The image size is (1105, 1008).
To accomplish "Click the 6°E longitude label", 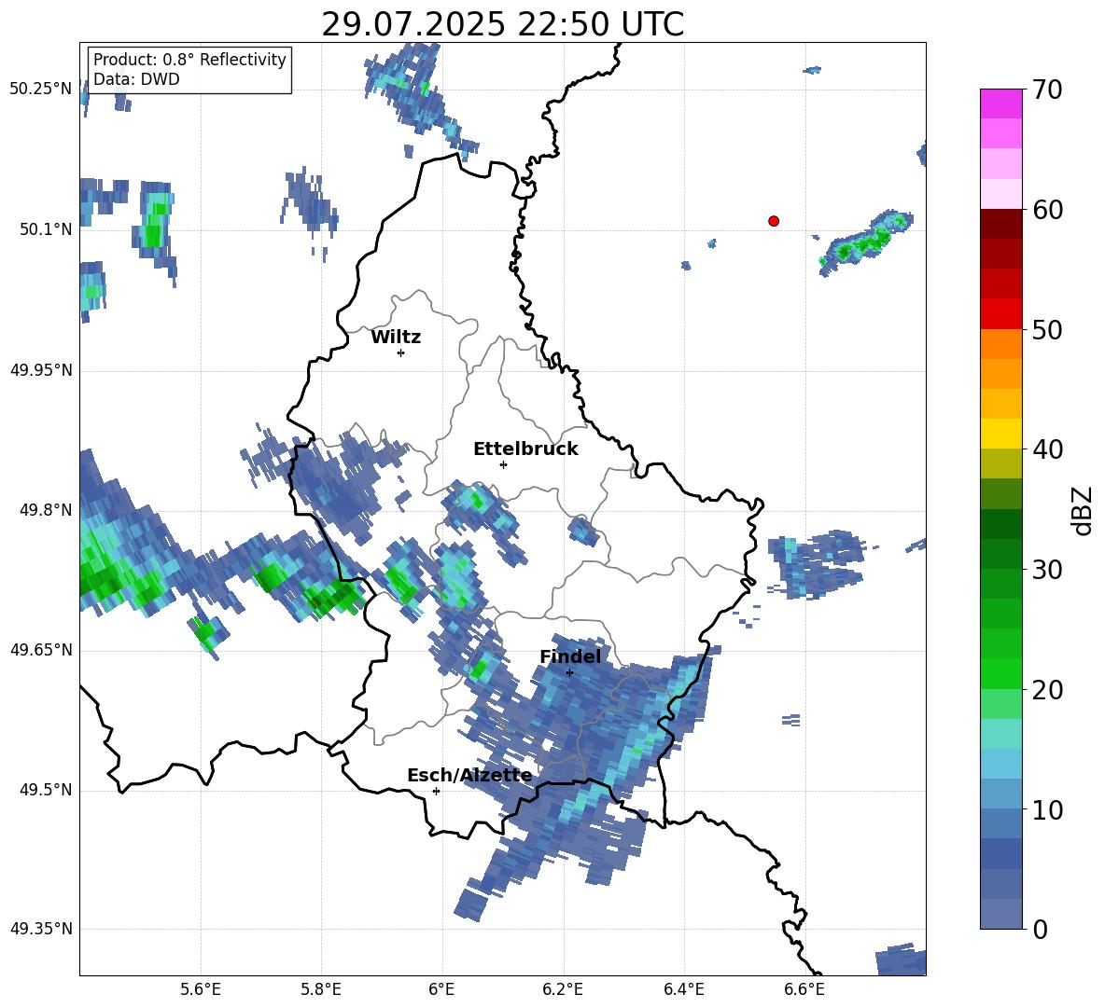I will coord(441,989).
